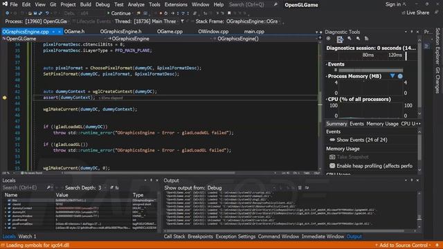
Task: Open the Watch 1 tab
Action: (x=27, y=237)
